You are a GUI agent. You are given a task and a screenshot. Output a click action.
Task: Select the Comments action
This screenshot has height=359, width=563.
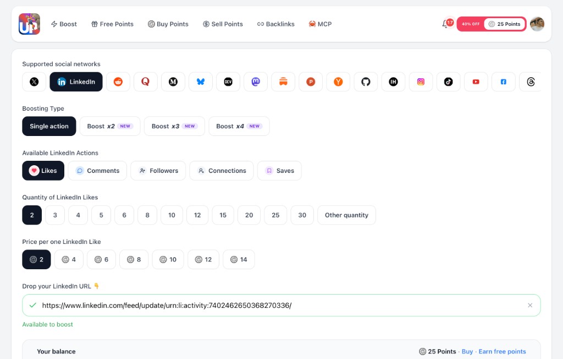[x=97, y=171]
